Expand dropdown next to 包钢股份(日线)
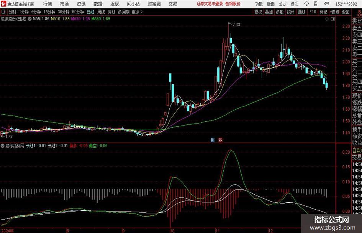The image size is (362, 233). click(x=29, y=19)
